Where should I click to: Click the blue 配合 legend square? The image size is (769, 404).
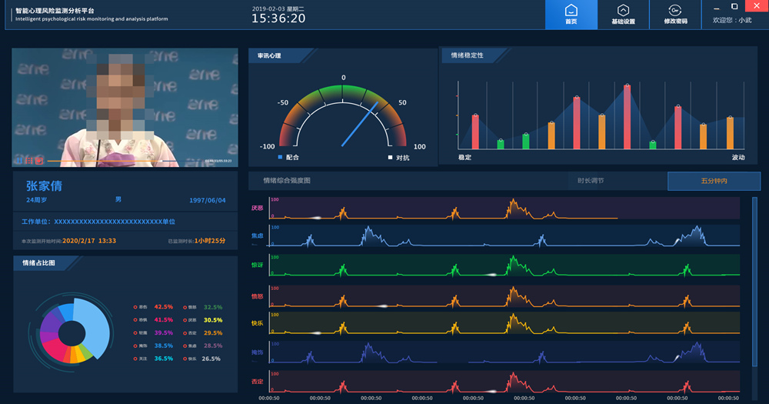pyautogui.click(x=280, y=157)
